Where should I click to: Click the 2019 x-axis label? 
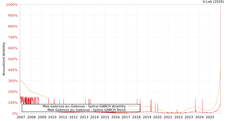147,117
